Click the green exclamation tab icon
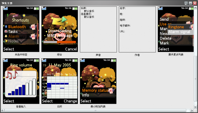Image resolution: width=198 pixels, height=113 pixels. [7, 15]
